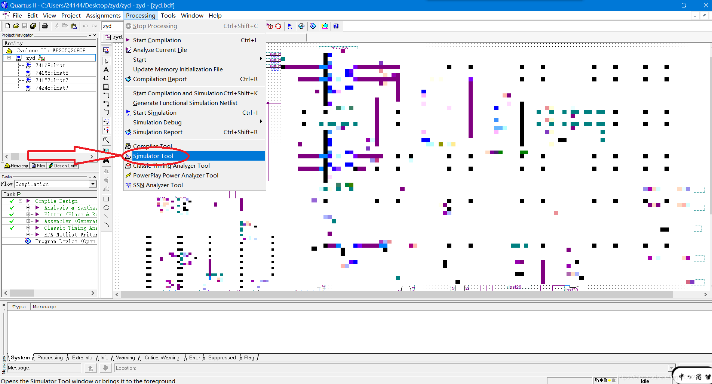Click the Location input field

tap(392, 368)
